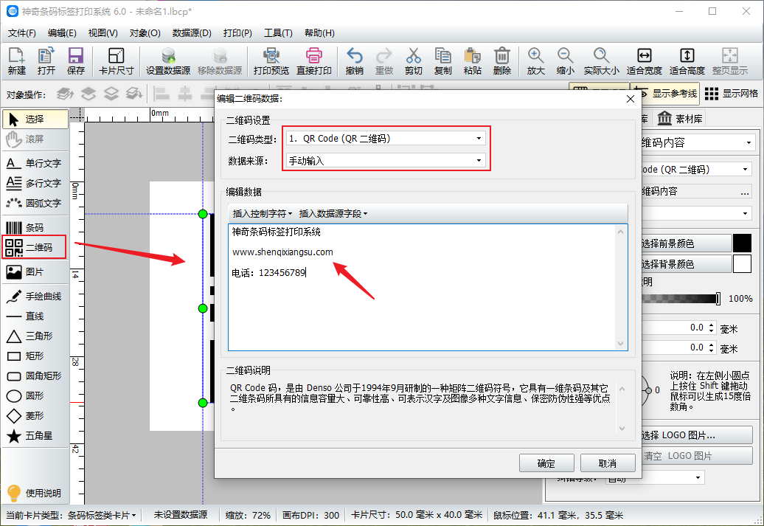Viewport: 764px width, 526px height.
Task: Click the 保存 save icon
Action: (75, 61)
